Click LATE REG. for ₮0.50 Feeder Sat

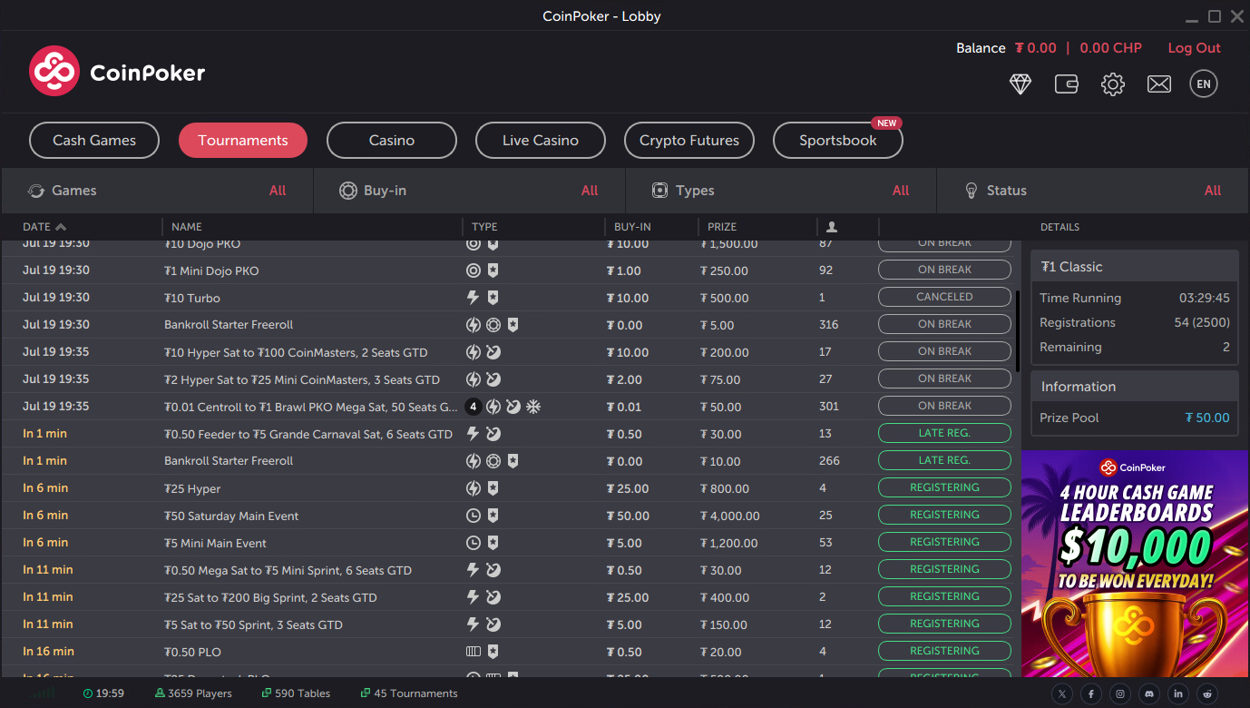click(944, 433)
